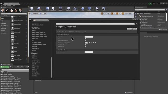
Task: Collapse the Xsolla Store Demo section
Action: tap(57, 50)
